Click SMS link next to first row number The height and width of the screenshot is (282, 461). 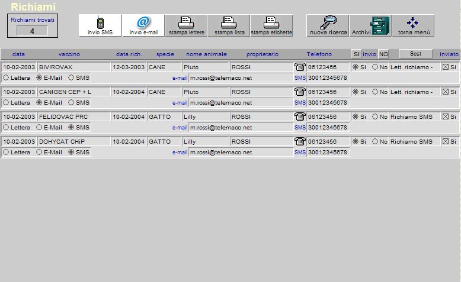300,78
